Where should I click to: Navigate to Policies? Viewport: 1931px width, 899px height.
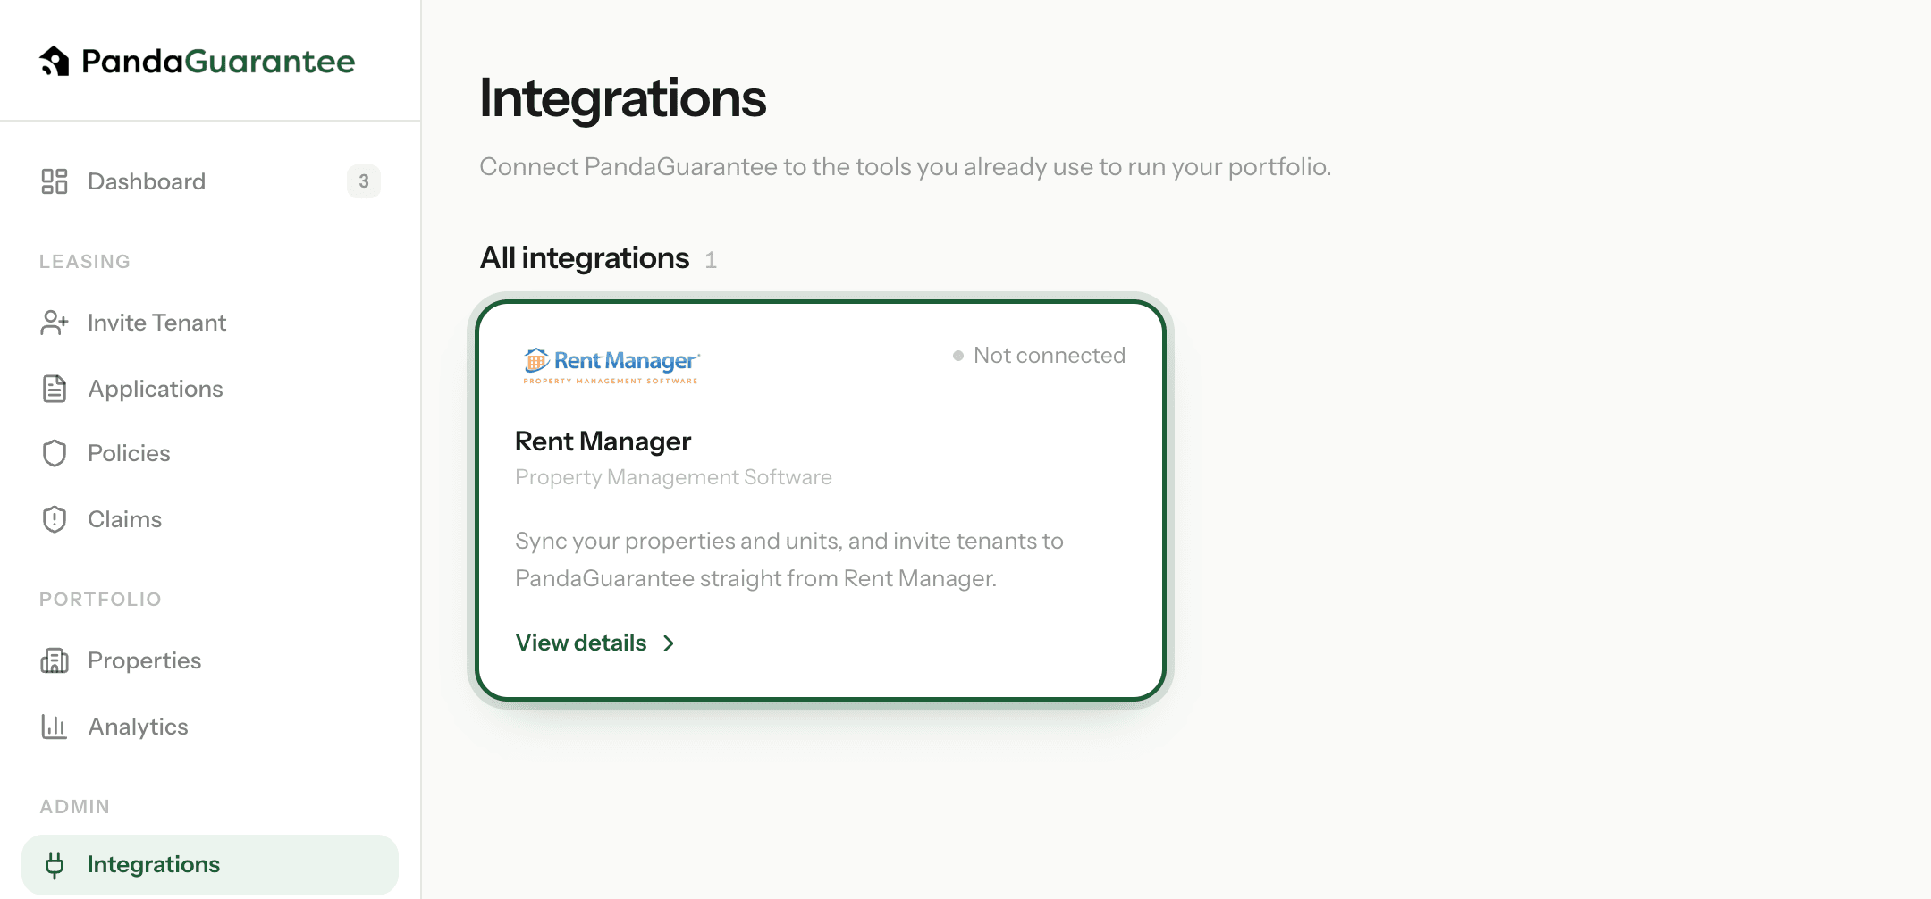coord(210,453)
